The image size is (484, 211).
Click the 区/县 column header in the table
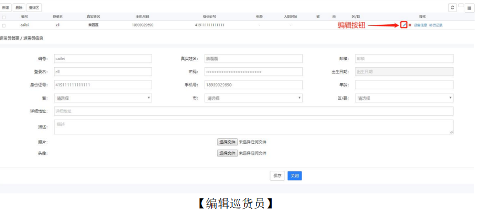coord(356,17)
